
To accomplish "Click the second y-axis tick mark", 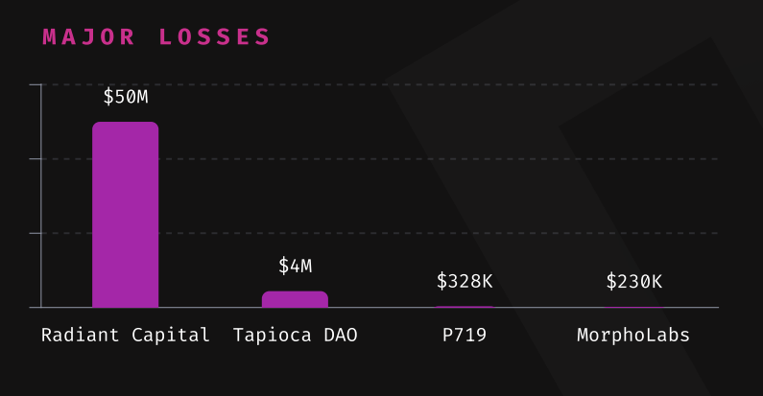I will click(x=36, y=159).
